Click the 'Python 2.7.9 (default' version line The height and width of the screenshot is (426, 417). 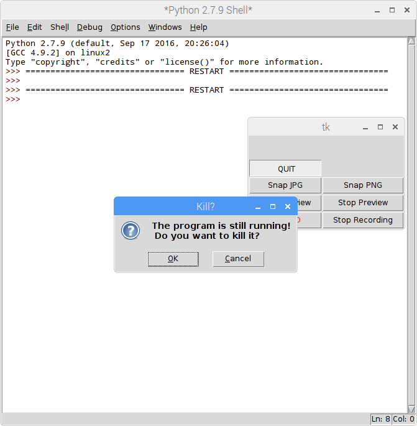117,44
